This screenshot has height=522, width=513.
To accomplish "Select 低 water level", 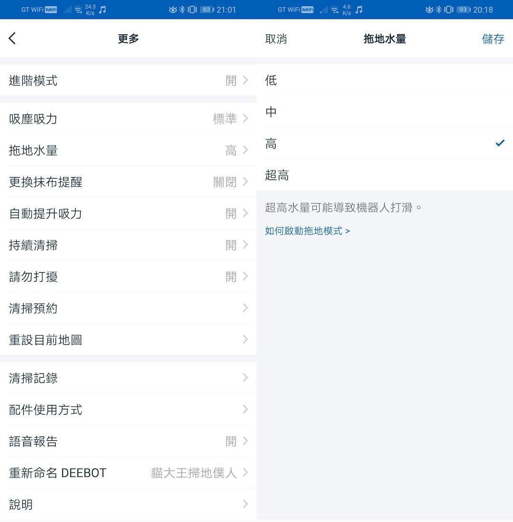I will click(385, 80).
